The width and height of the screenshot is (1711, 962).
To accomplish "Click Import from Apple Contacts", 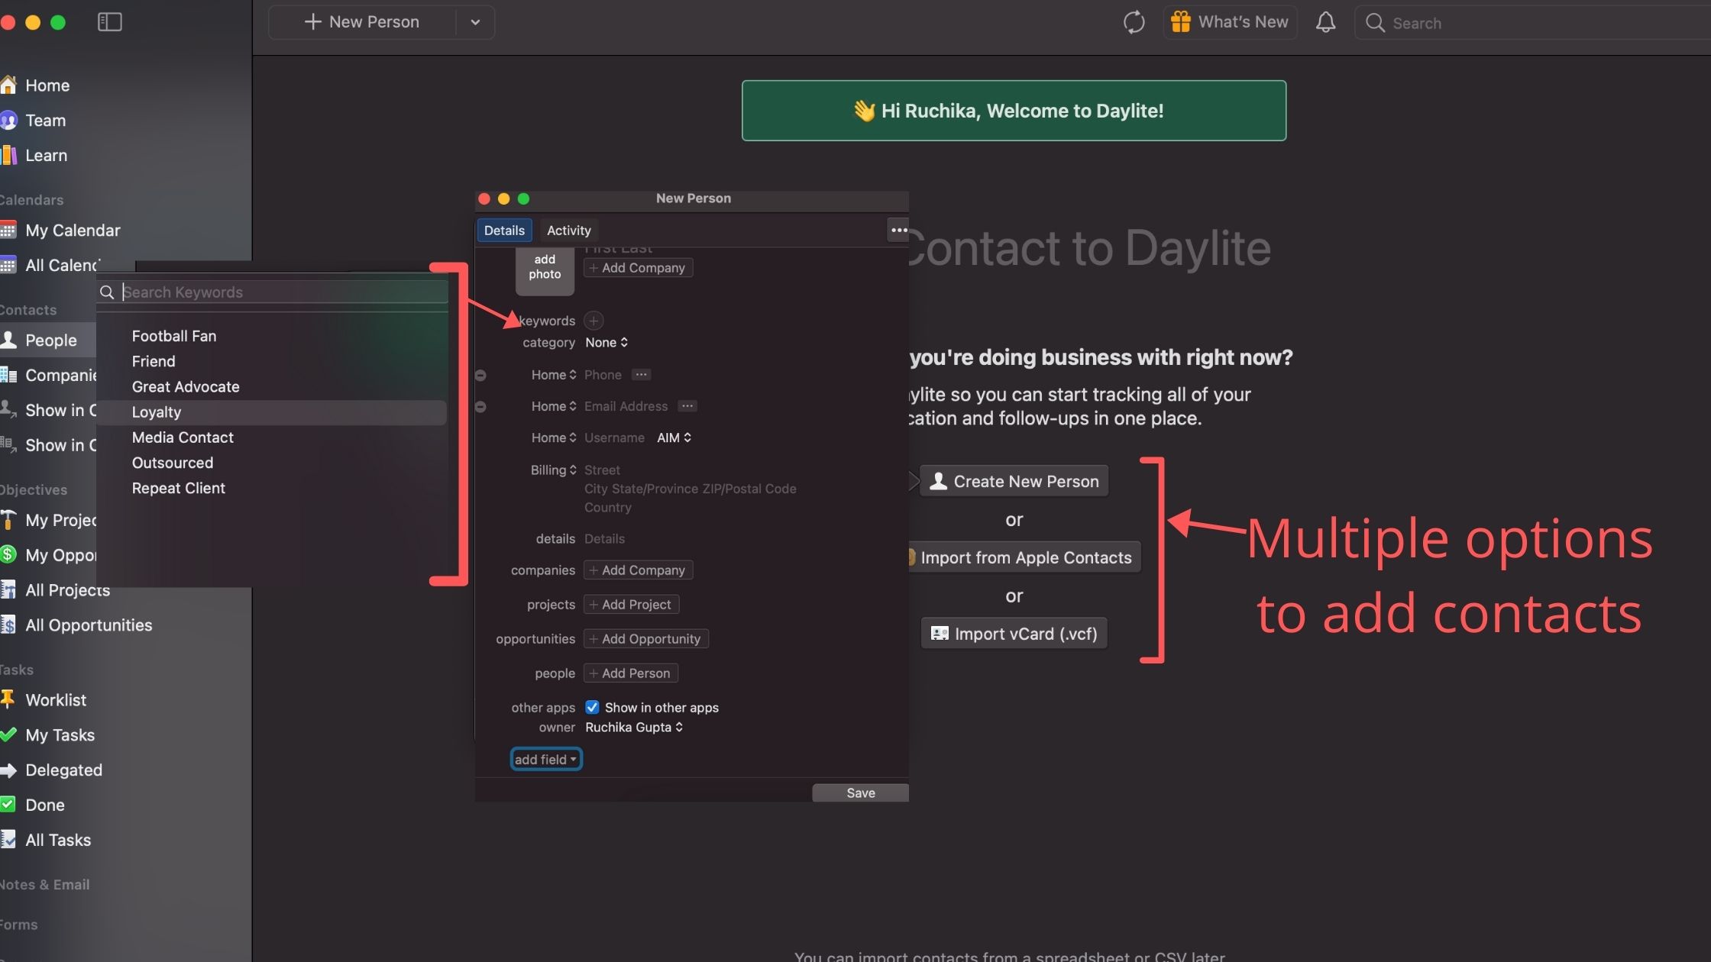I will [1024, 558].
